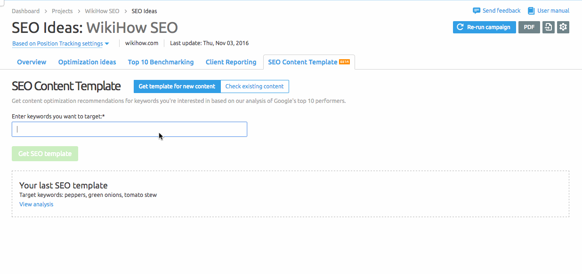The image size is (582, 274).
Task: Go to Dashboard breadcrumb
Action: point(26,11)
